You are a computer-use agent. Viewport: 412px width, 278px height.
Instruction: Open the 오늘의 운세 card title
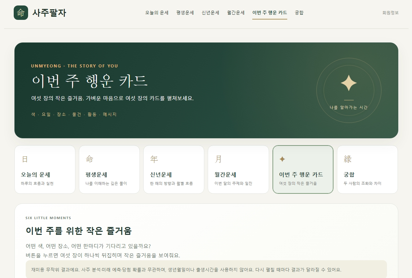pyautogui.click(x=36, y=175)
